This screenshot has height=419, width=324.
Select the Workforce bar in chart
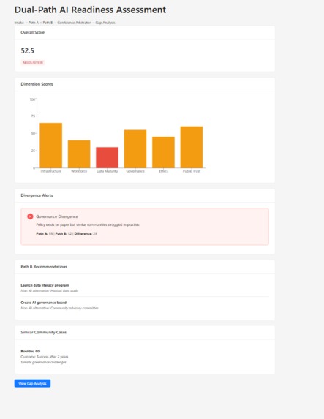pos(79,154)
